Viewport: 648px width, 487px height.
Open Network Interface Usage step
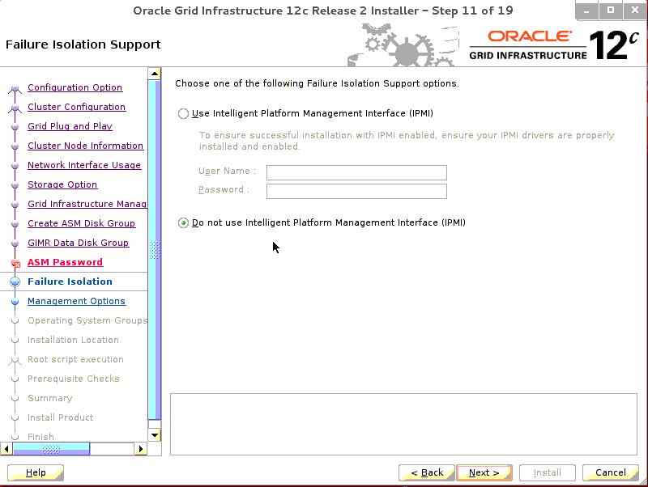[84, 165]
